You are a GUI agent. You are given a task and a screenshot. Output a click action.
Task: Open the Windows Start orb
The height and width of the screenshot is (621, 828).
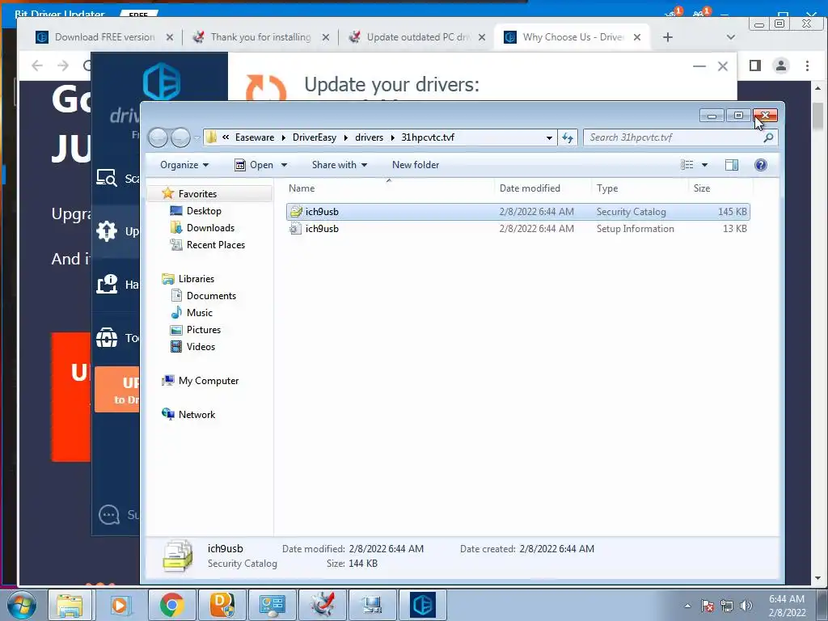click(22, 605)
